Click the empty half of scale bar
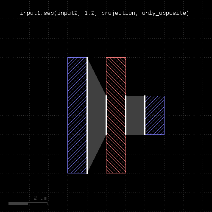Viewport: 212px width, 212px height. tap(38, 204)
